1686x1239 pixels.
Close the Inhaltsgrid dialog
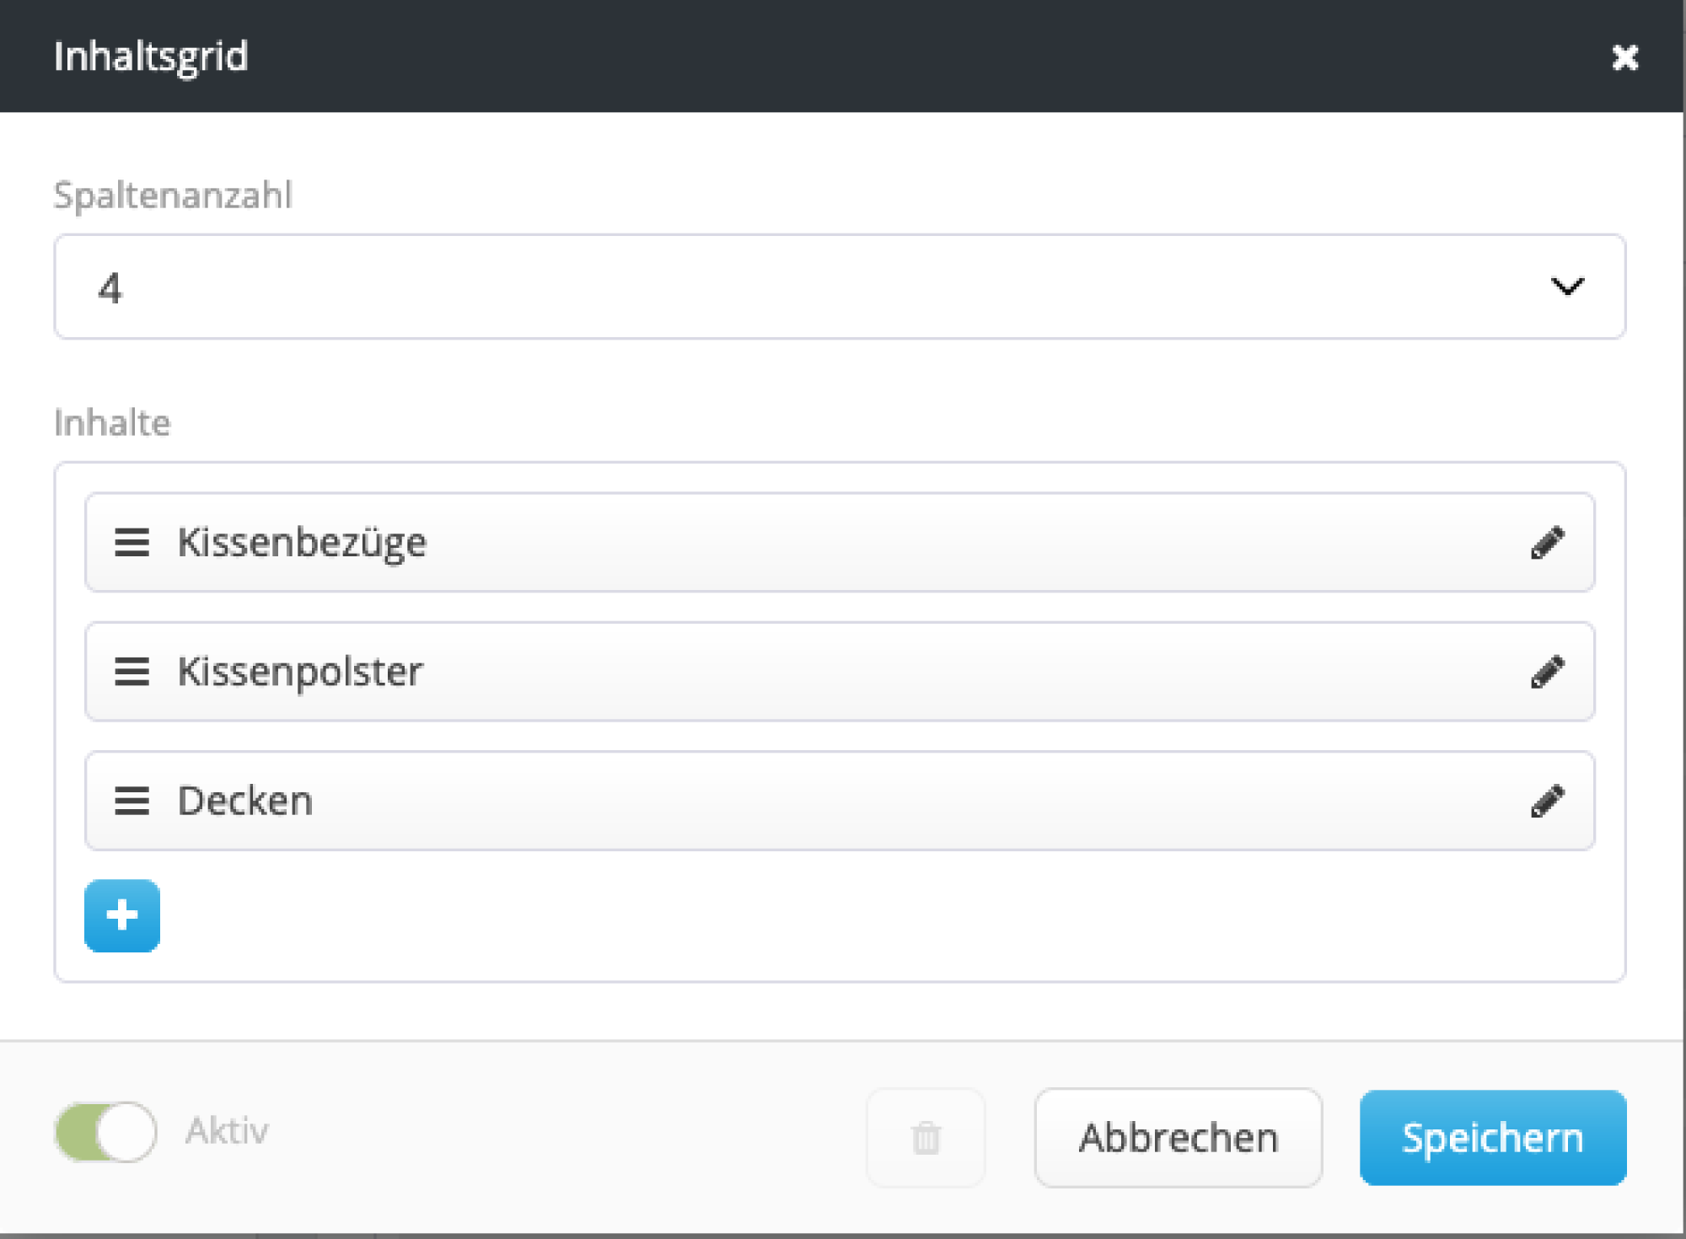point(1624,57)
